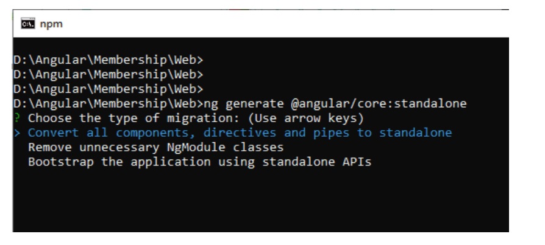545x245 pixels.
Task: Click the second D:\Angular\Membership\Web> prompt line
Action: click(107, 74)
